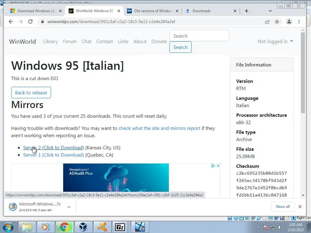Image resolution: width=311 pixels, height=233 pixels.
Task: Open the Chrome profile avatar menu
Action: coord(289,22)
